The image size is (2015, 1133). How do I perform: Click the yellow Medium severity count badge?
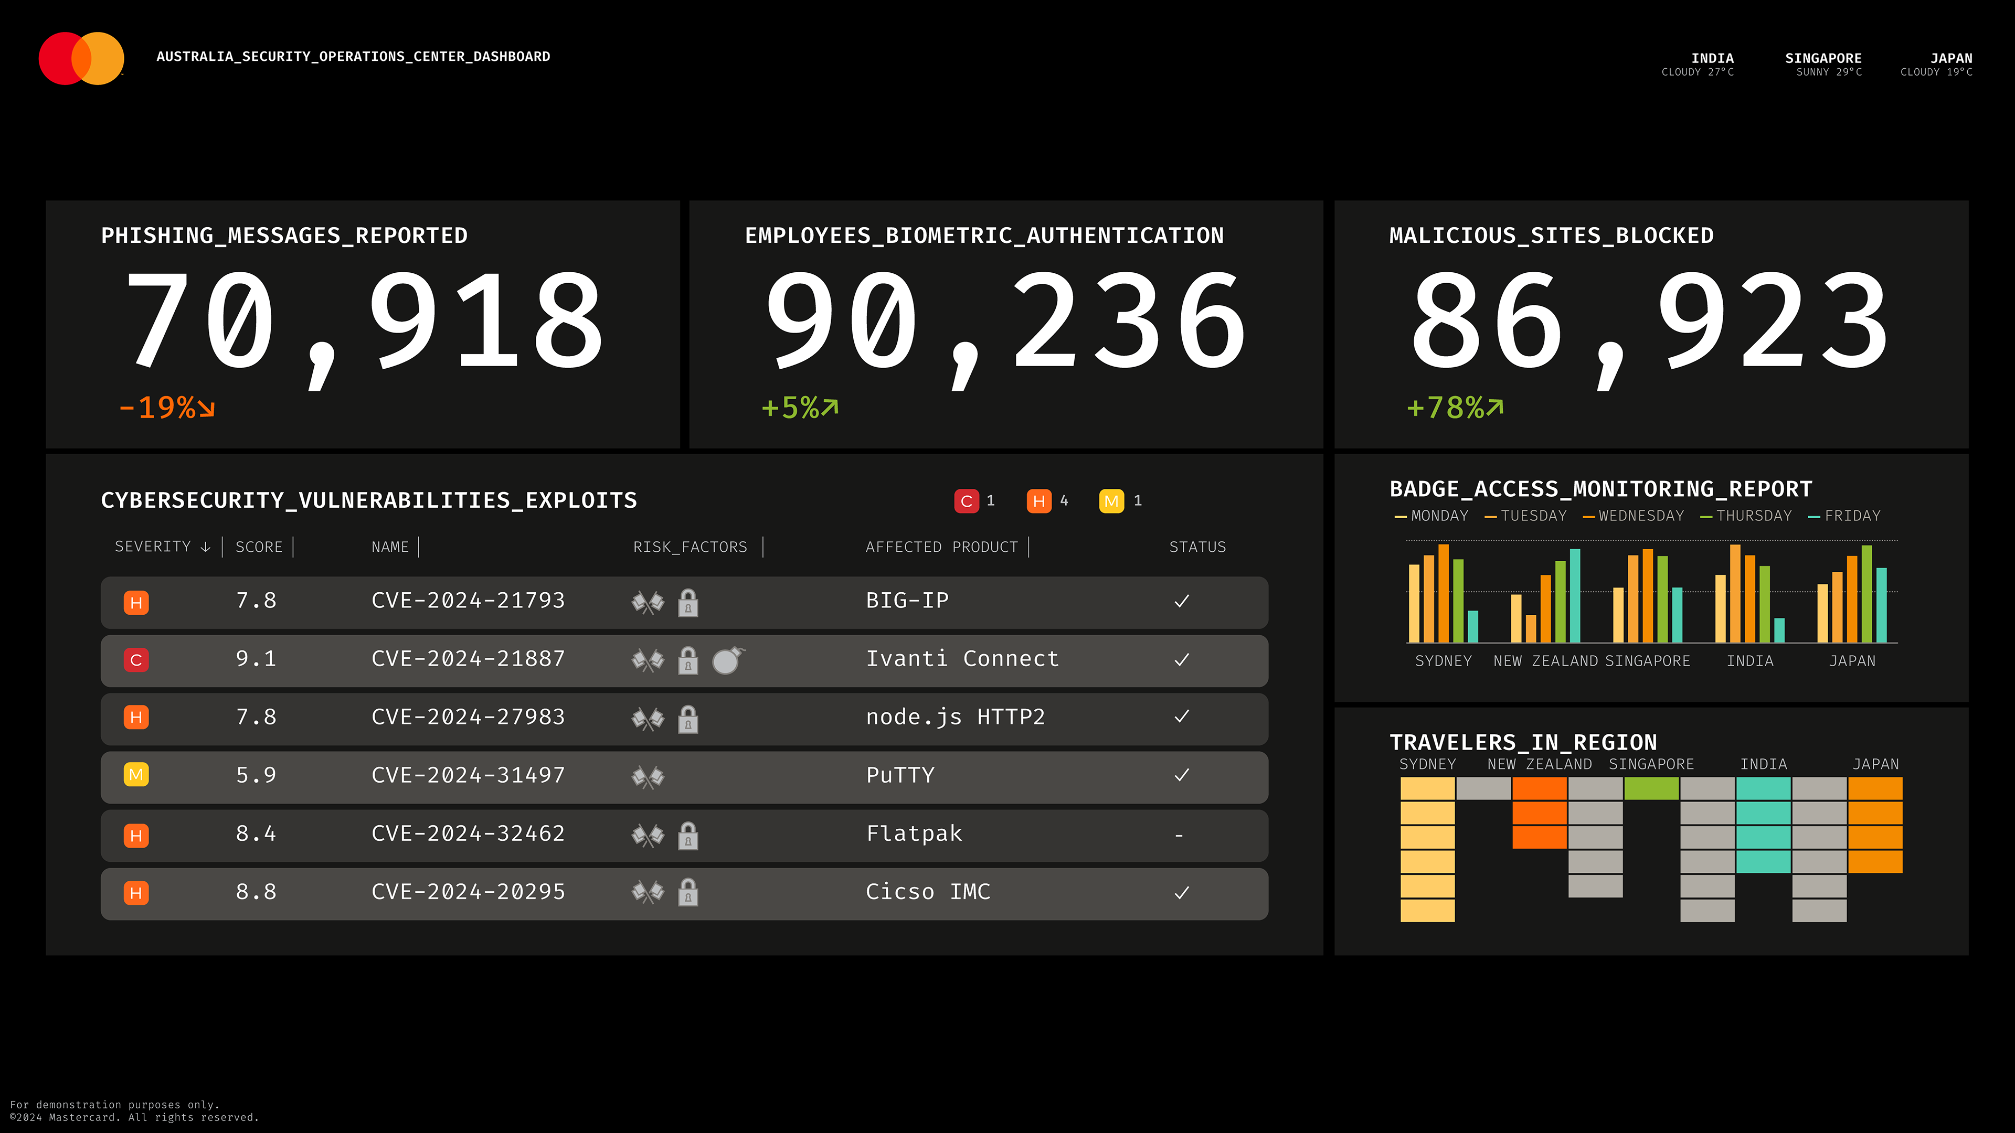pos(1111,500)
